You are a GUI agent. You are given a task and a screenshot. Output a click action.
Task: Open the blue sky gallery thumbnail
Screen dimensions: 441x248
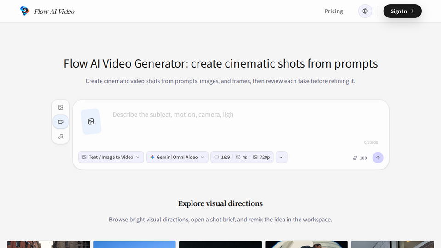tap(135, 244)
